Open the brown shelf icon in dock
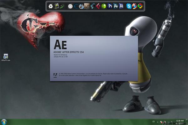188x125 pixels. pyautogui.click(x=87, y=6)
